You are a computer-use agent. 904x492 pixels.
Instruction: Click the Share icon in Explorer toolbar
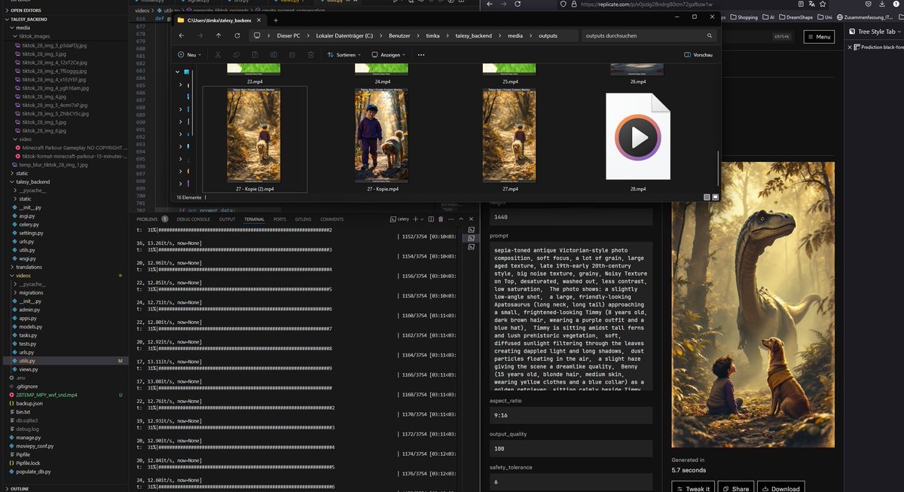(292, 55)
